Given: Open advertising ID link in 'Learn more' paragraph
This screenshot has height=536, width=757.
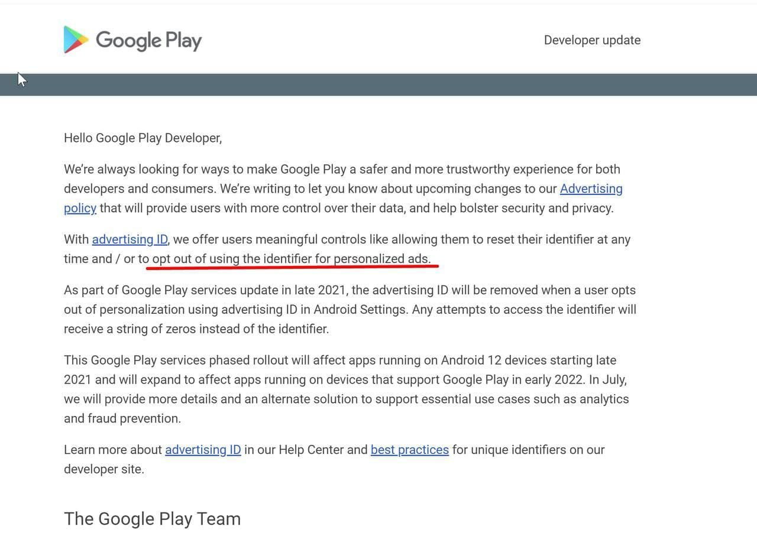Looking at the screenshot, I should point(203,450).
